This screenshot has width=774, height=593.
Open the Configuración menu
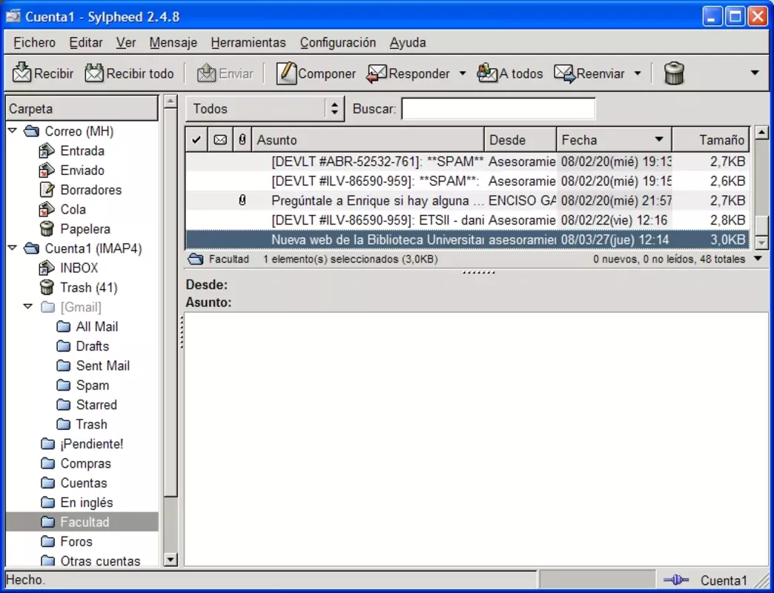(338, 42)
